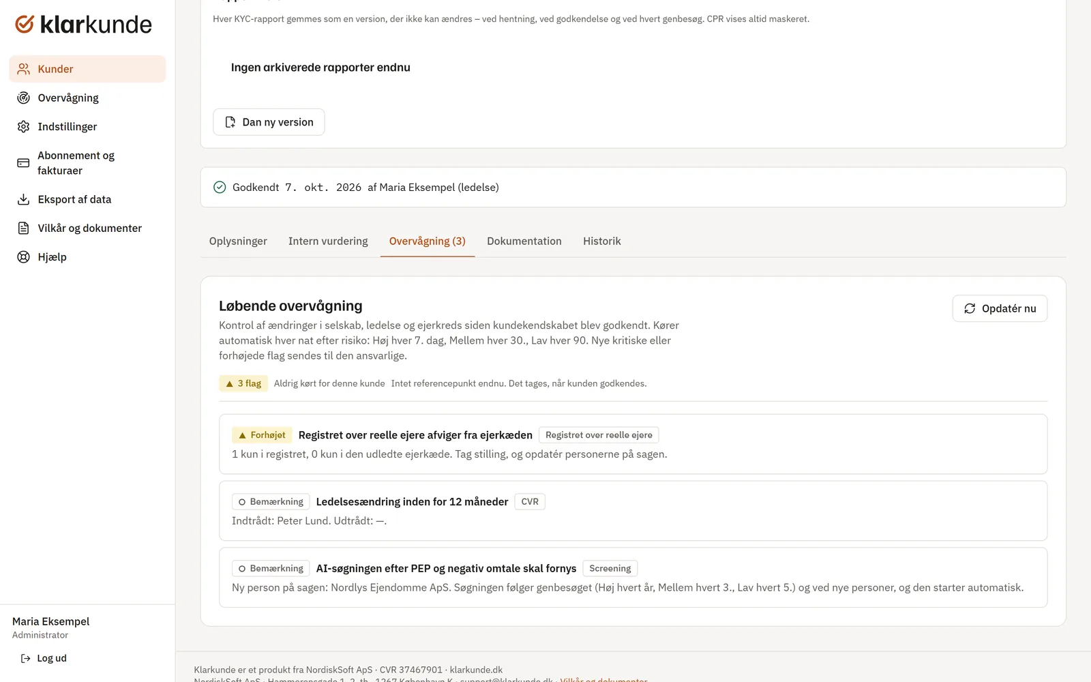This screenshot has height=682, width=1091.
Task: Open the Hjælp page
Action: 87,257
